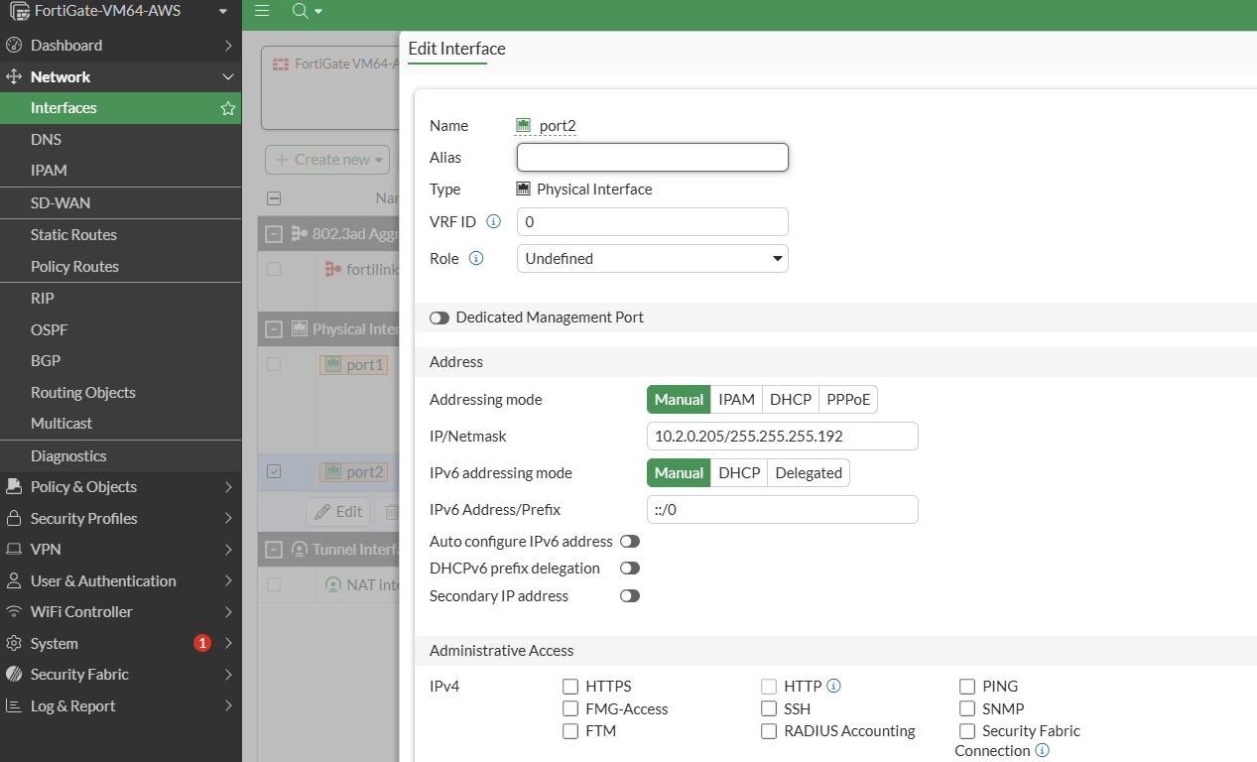The image size is (1257, 762).
Task: Enable the Secondary IP address toggle
Action: click(629, 595)
